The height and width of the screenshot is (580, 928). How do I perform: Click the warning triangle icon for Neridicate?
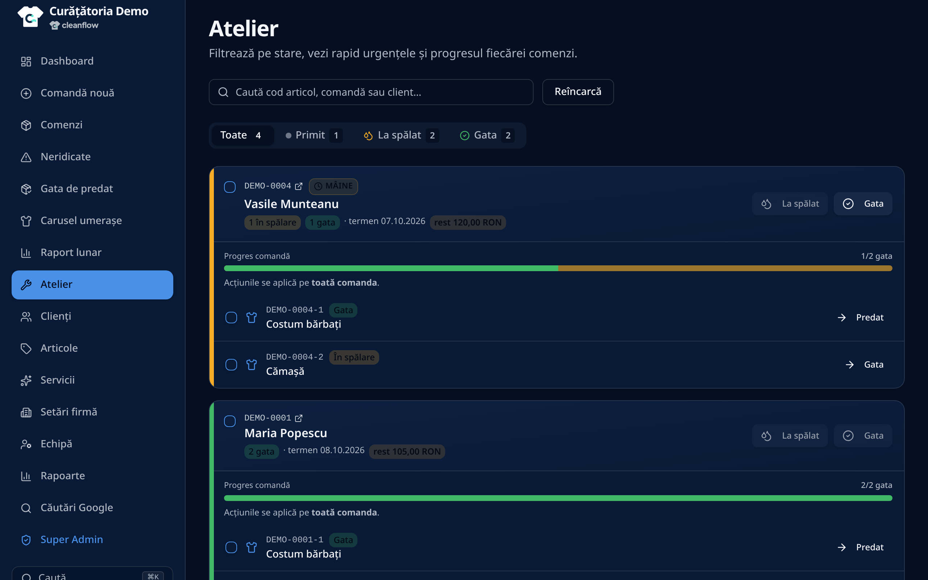pos(26,157)
